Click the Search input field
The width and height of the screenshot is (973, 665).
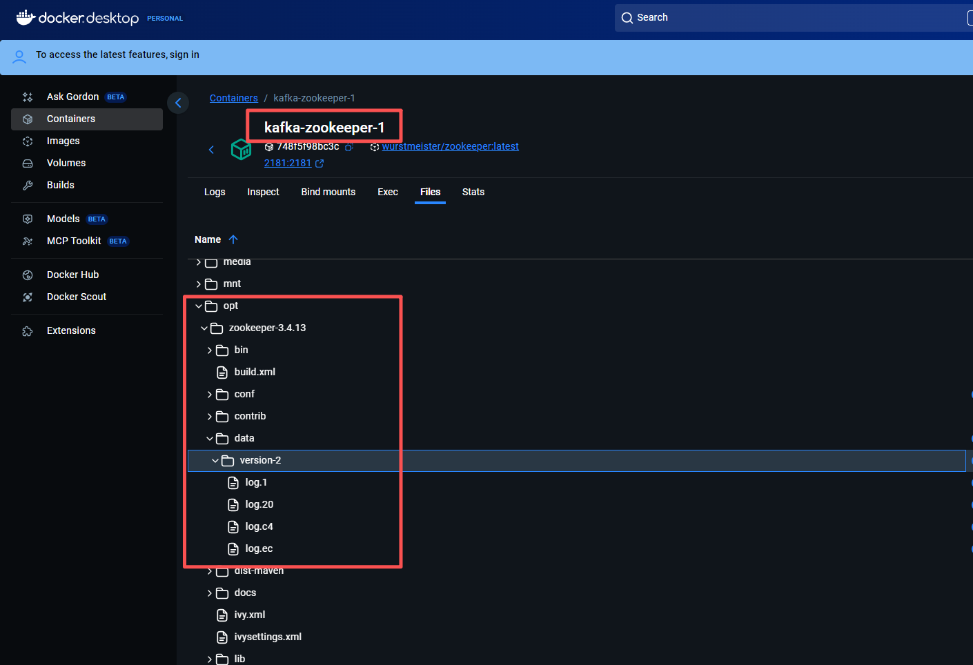coord(794,18)
